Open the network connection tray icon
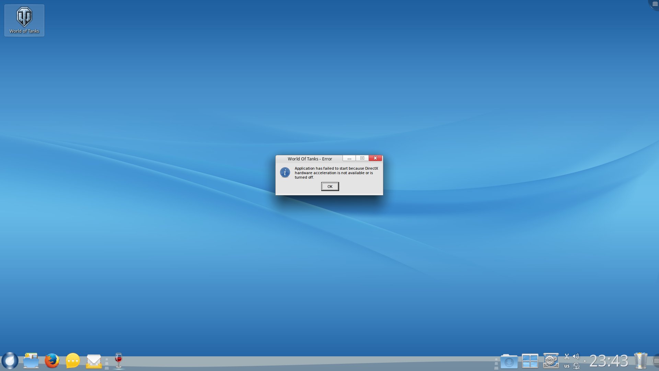Image resolution: width=659 pixels, height=371 pixels. point(576,366)
